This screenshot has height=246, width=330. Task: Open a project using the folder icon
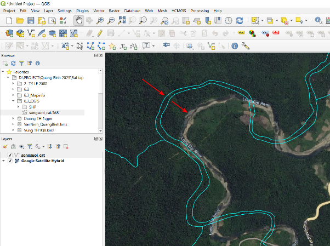(x=20, y=21)
